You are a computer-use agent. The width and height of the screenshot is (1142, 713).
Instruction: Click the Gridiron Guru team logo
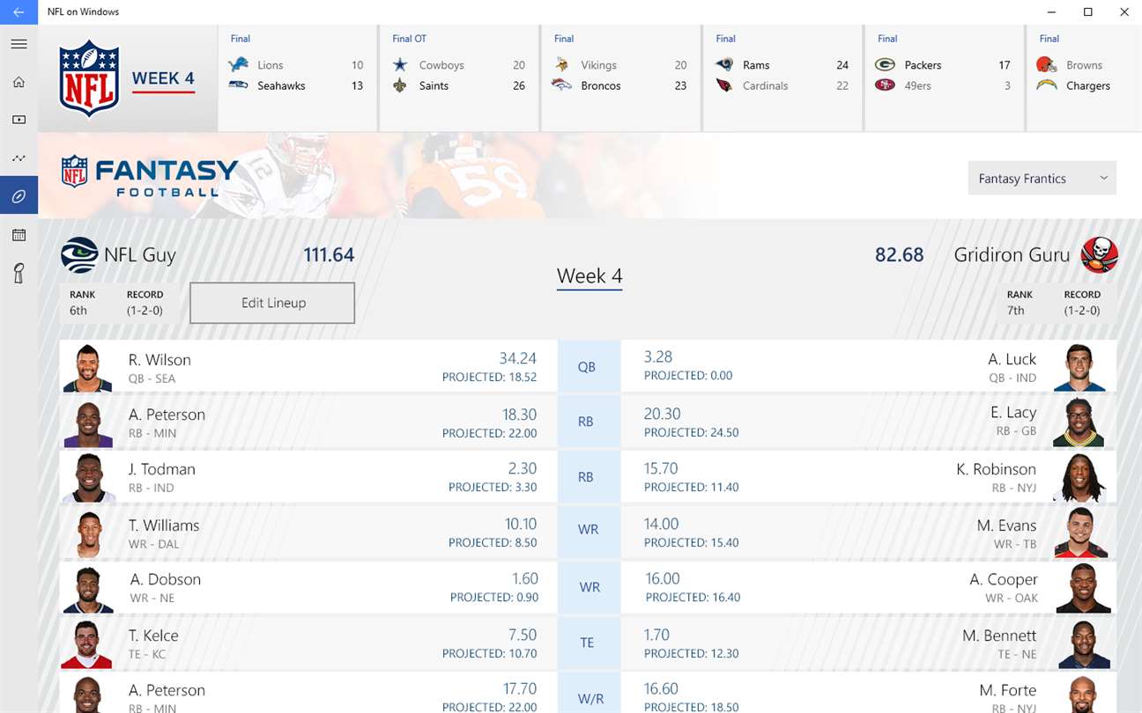[x=1099, y=255]
